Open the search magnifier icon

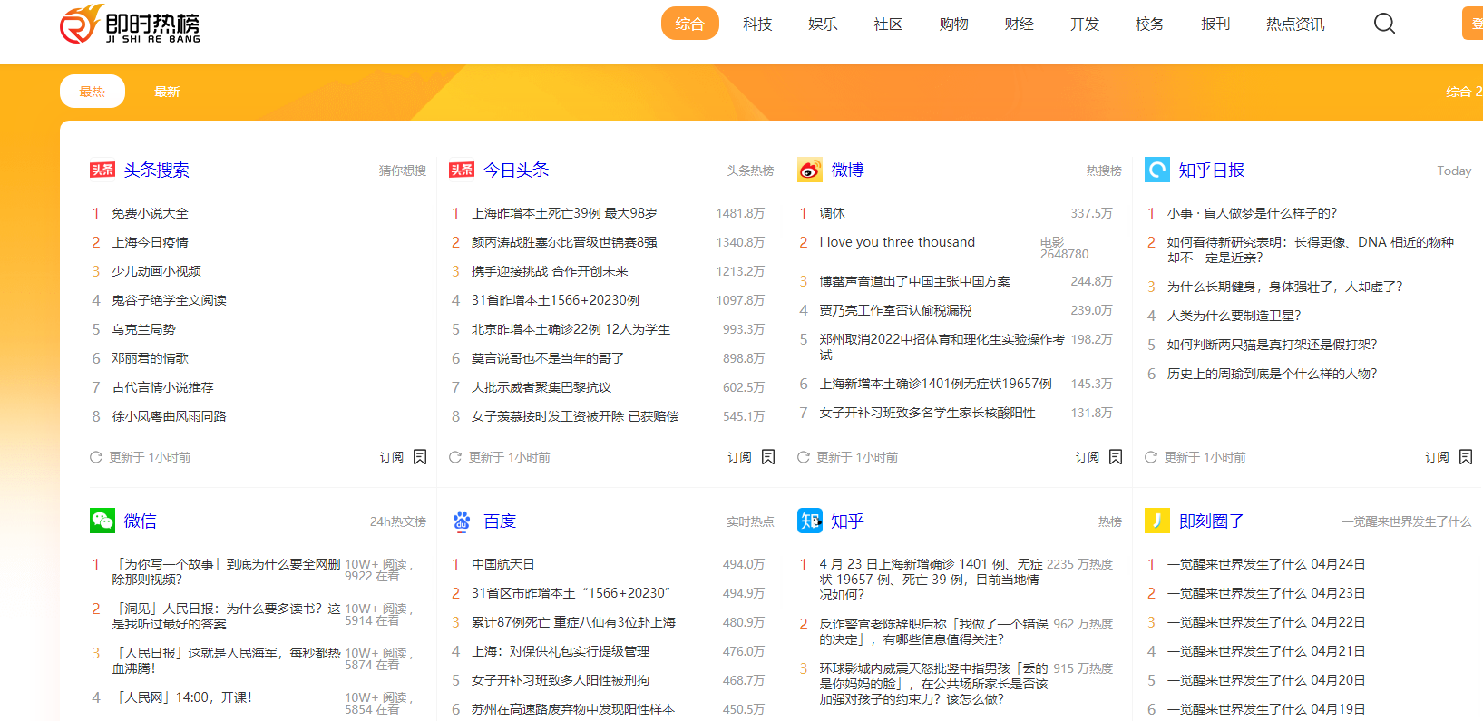pos(1384,24)
